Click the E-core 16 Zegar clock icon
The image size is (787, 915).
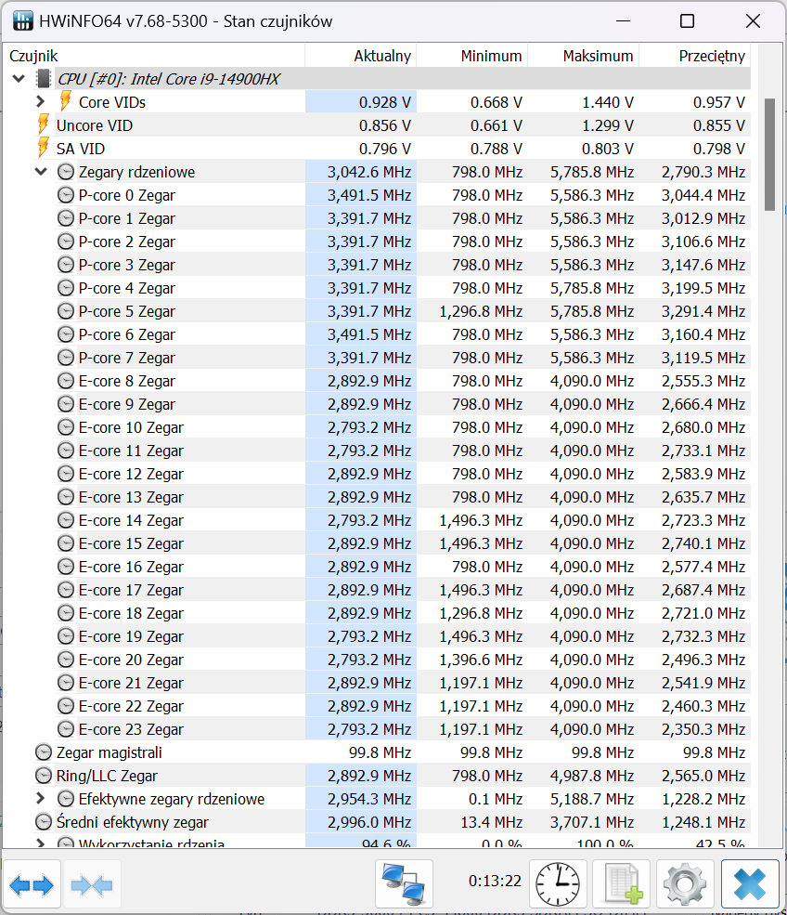pyautogui.click(x=66, y=567)
